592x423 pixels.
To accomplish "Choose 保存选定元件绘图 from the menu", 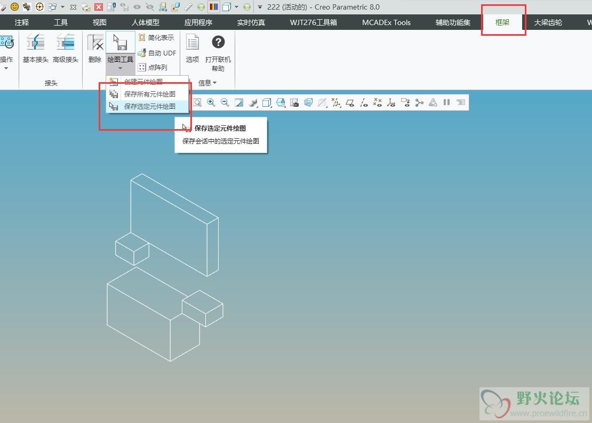I will tap(148, 106).
